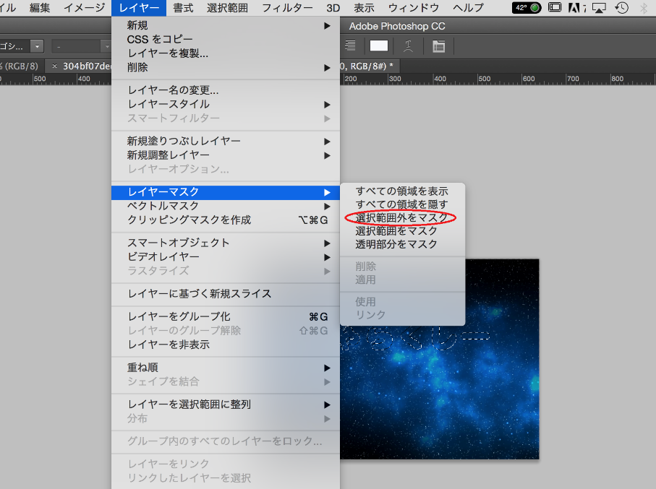The width and height of the screenshot is (656, 489).
Task: Click the AirPlay display icon
Action: coord(599,8)
